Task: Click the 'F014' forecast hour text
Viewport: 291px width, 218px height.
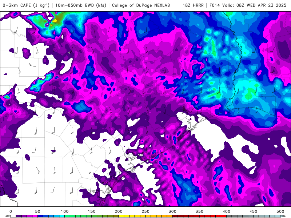Action: tap(214, 5)
